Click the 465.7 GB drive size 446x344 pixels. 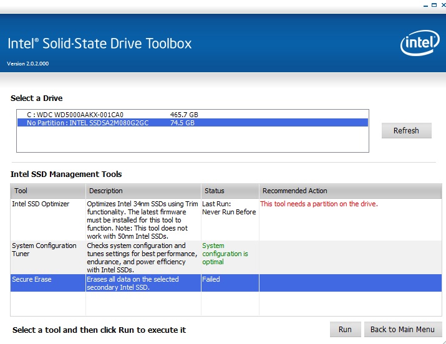click(x=184, y=115)
